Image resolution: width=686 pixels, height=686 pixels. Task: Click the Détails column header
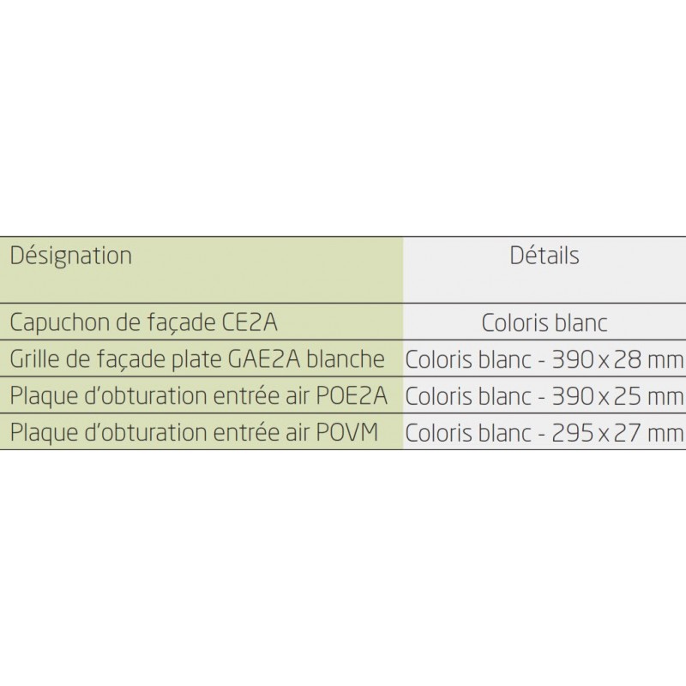545,256
